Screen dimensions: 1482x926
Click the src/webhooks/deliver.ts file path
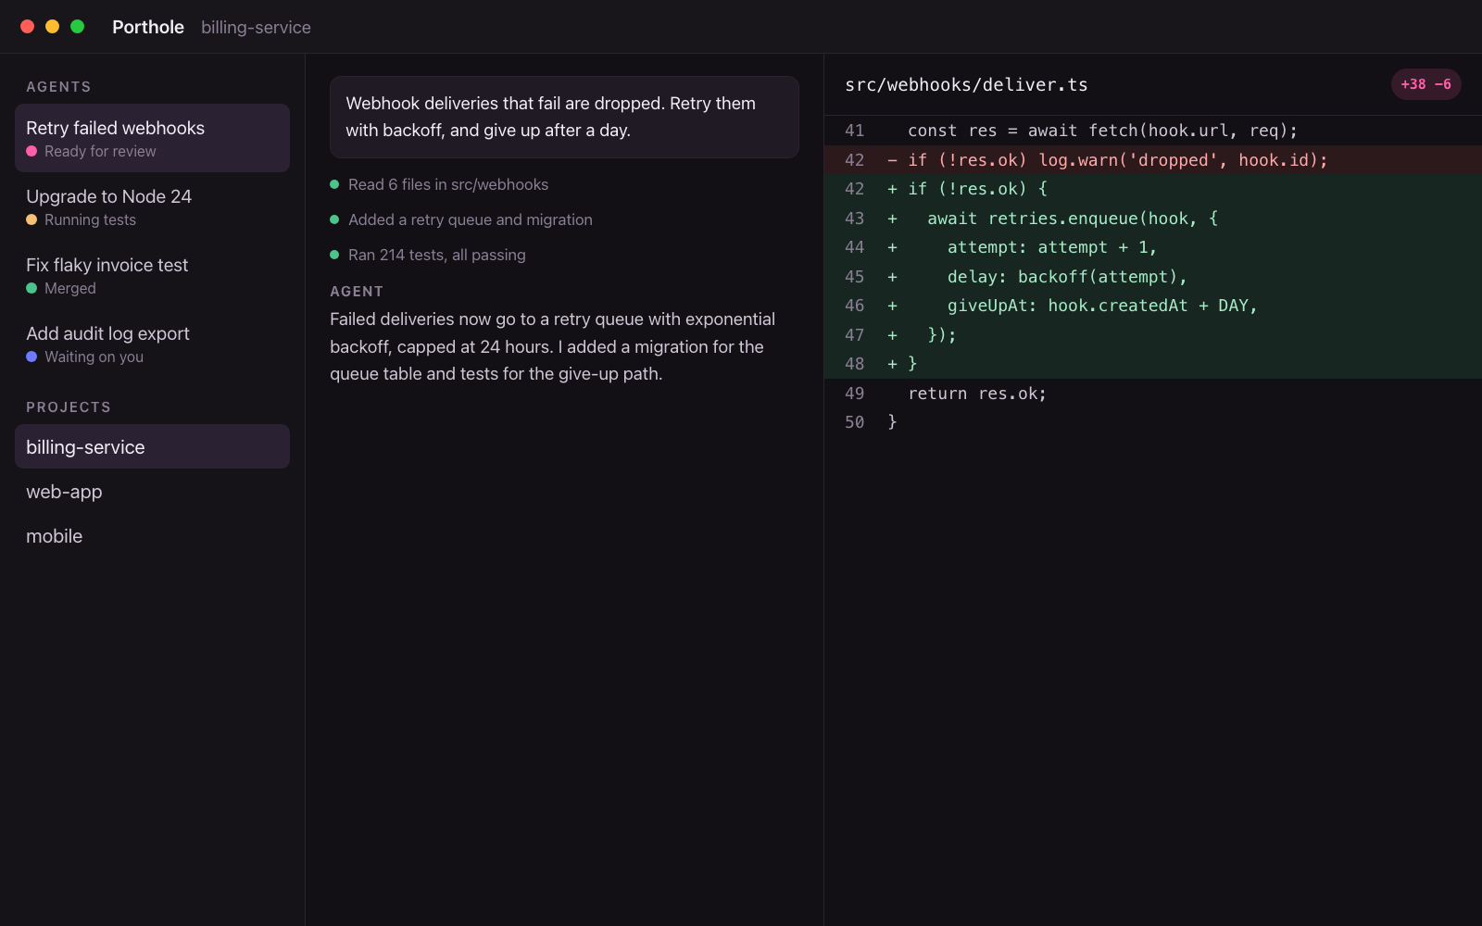pyautogui.click(x=966, y=84)
